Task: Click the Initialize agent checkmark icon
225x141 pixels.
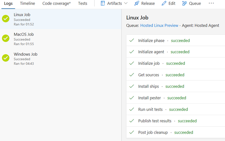Action: tap(132, 52)
